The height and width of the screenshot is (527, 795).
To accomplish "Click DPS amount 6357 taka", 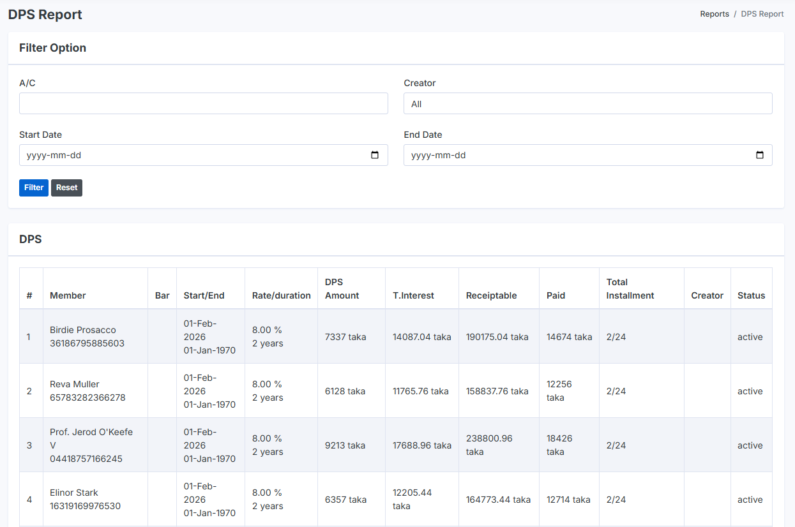I will (x=345, y=500).
